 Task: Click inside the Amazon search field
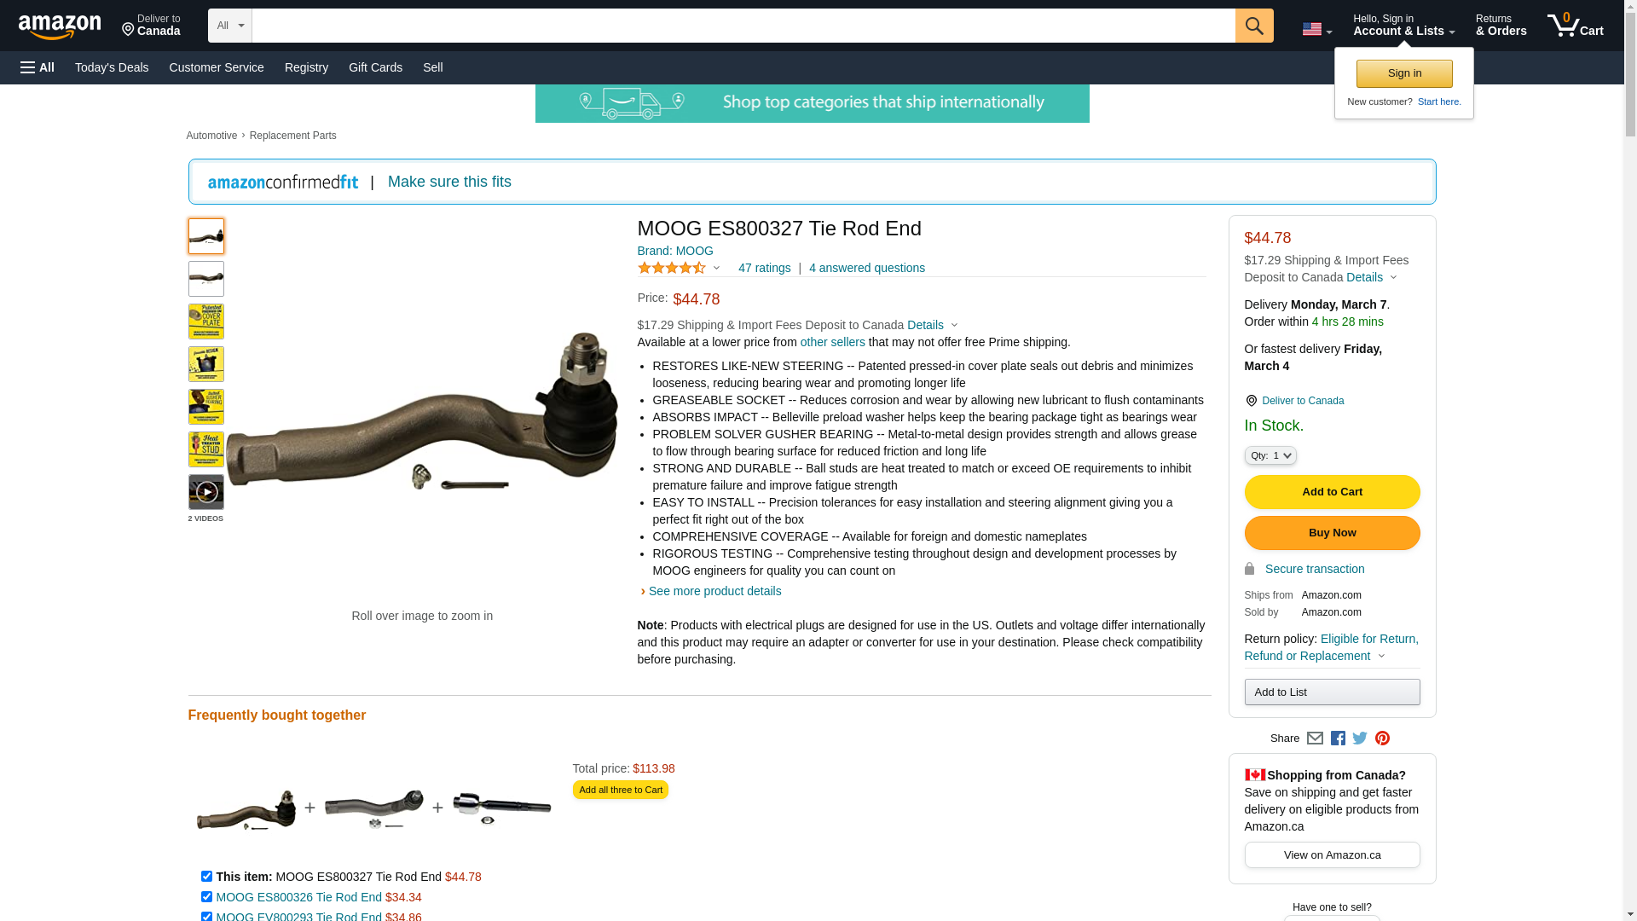click(x=743, y=26)
